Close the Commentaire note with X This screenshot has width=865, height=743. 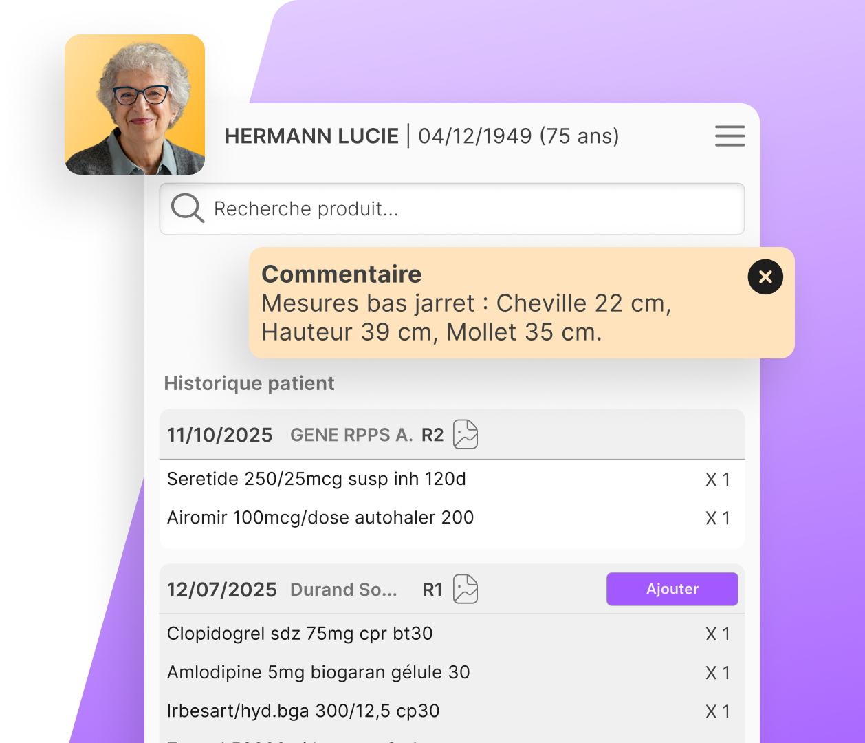[765, 277]
